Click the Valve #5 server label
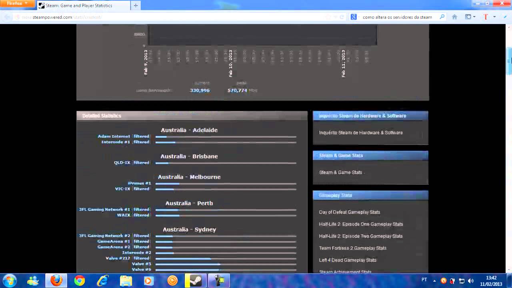 pyautogui.click(x=141, y=264)
